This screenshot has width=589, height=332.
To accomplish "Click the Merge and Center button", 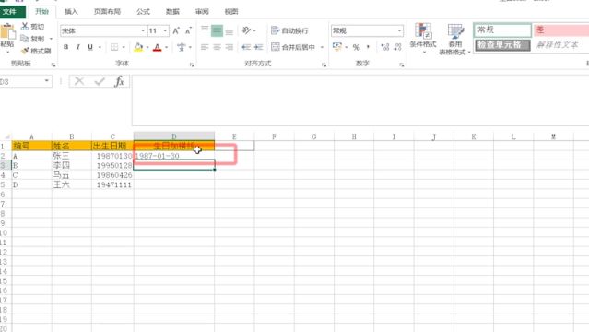I will tap(293, 47).
